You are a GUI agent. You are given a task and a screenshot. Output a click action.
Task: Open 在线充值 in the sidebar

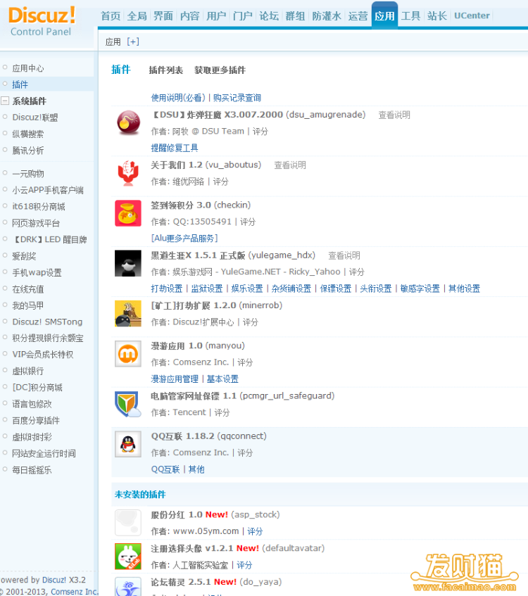[x=27, y=289]
